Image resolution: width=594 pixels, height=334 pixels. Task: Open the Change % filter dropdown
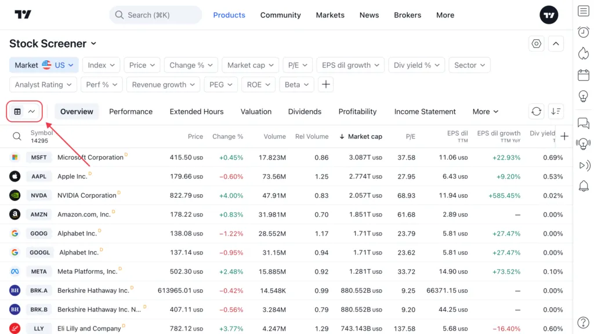click(x=191, y=65)
